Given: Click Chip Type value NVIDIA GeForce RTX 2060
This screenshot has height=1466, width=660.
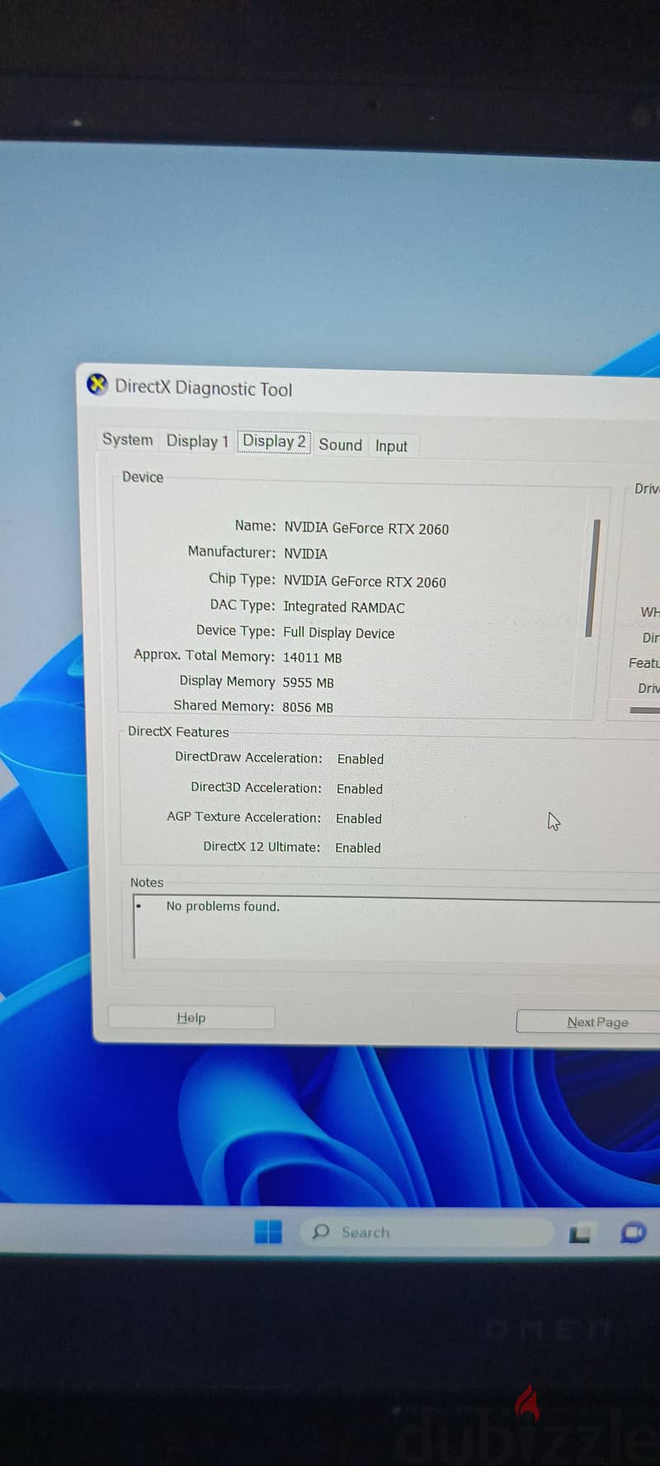Looking at the screenshot, I should (365, 582).
